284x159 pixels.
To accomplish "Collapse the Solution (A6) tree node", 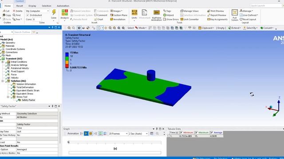I will 3,81.
